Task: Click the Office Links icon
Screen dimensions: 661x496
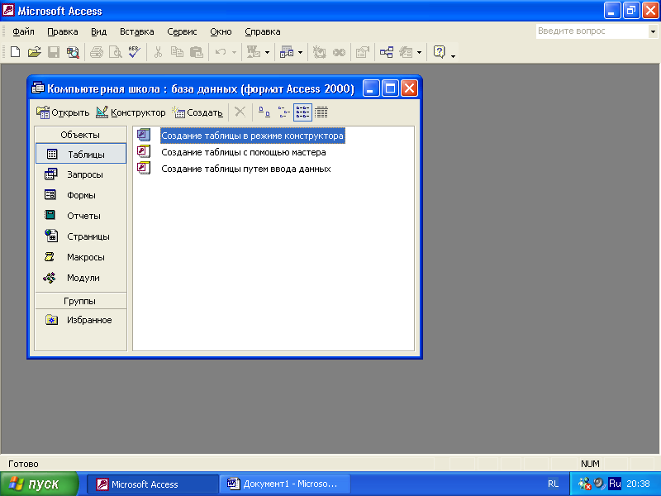Action: click(254, 52)
